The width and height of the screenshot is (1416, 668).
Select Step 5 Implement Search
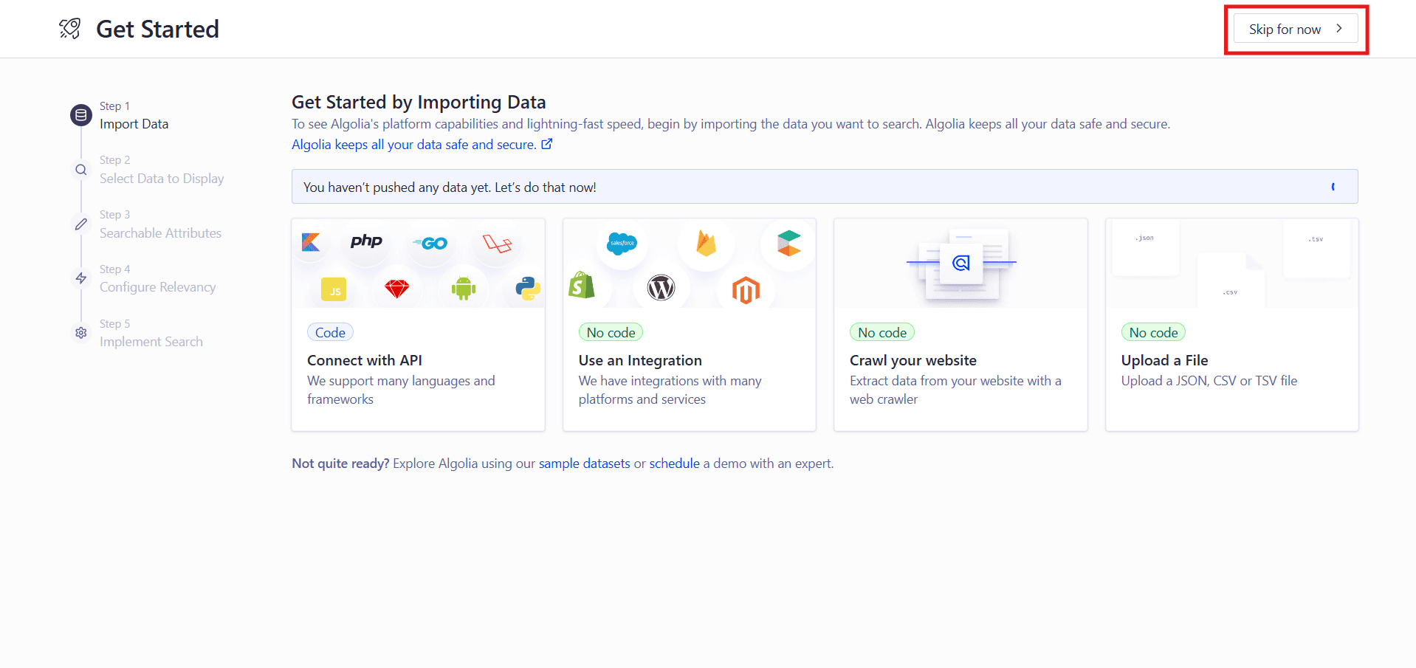tap(151, 341)
